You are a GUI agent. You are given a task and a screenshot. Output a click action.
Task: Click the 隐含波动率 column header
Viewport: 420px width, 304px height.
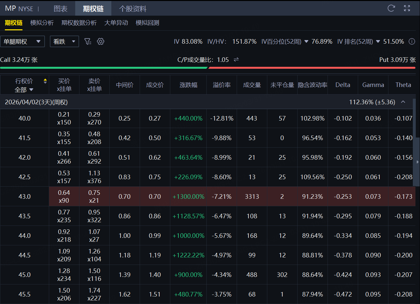[312, 85]
